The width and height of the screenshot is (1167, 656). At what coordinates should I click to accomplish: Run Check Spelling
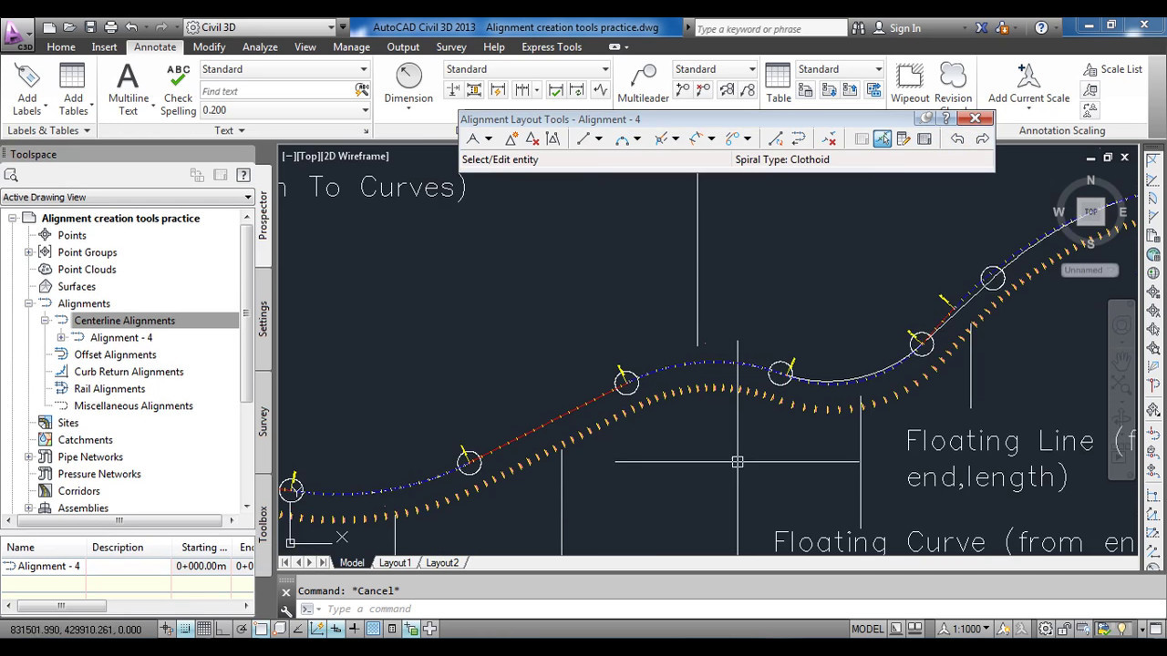178,90
